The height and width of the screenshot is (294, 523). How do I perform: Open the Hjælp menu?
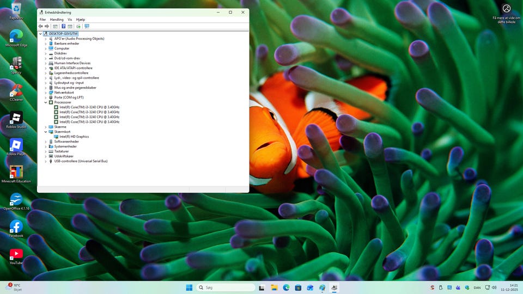pos(81,20)
